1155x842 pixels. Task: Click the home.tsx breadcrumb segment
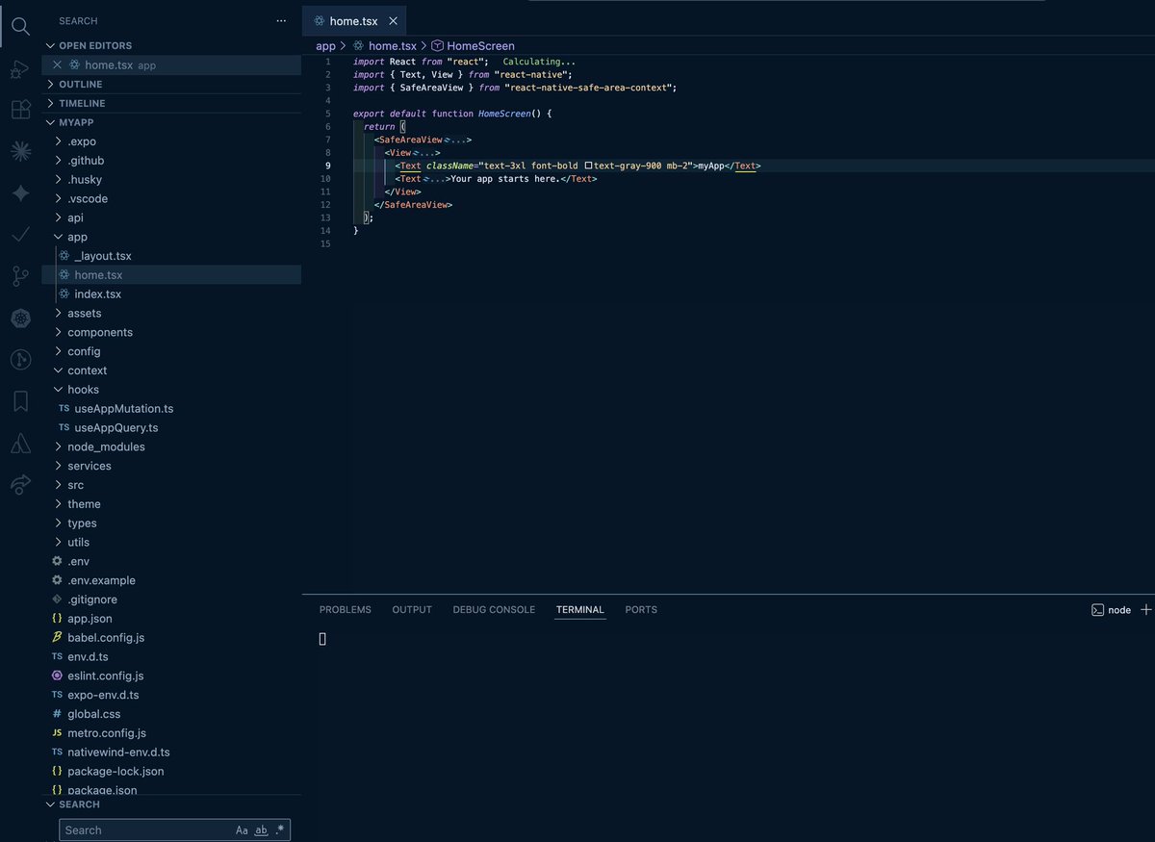pyautogui.click(x=393, y=45)
